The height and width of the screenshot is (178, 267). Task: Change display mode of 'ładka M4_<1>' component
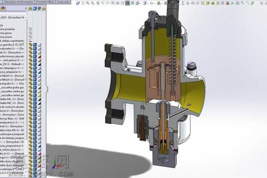(35, 99)
